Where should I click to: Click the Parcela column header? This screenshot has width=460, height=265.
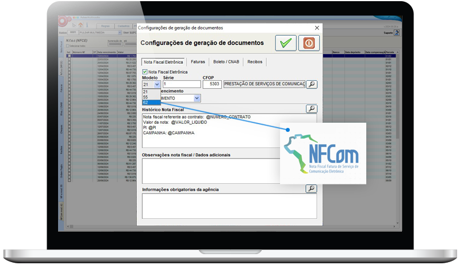coord(390,52)
